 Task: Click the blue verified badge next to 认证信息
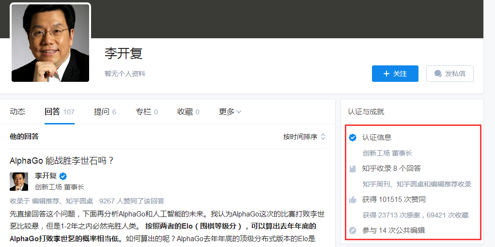(353, 138)
